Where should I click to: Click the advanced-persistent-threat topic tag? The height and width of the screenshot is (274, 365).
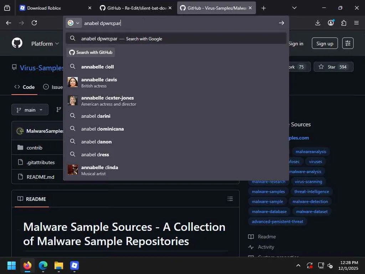pyautogui.click(x=277, y=222)
